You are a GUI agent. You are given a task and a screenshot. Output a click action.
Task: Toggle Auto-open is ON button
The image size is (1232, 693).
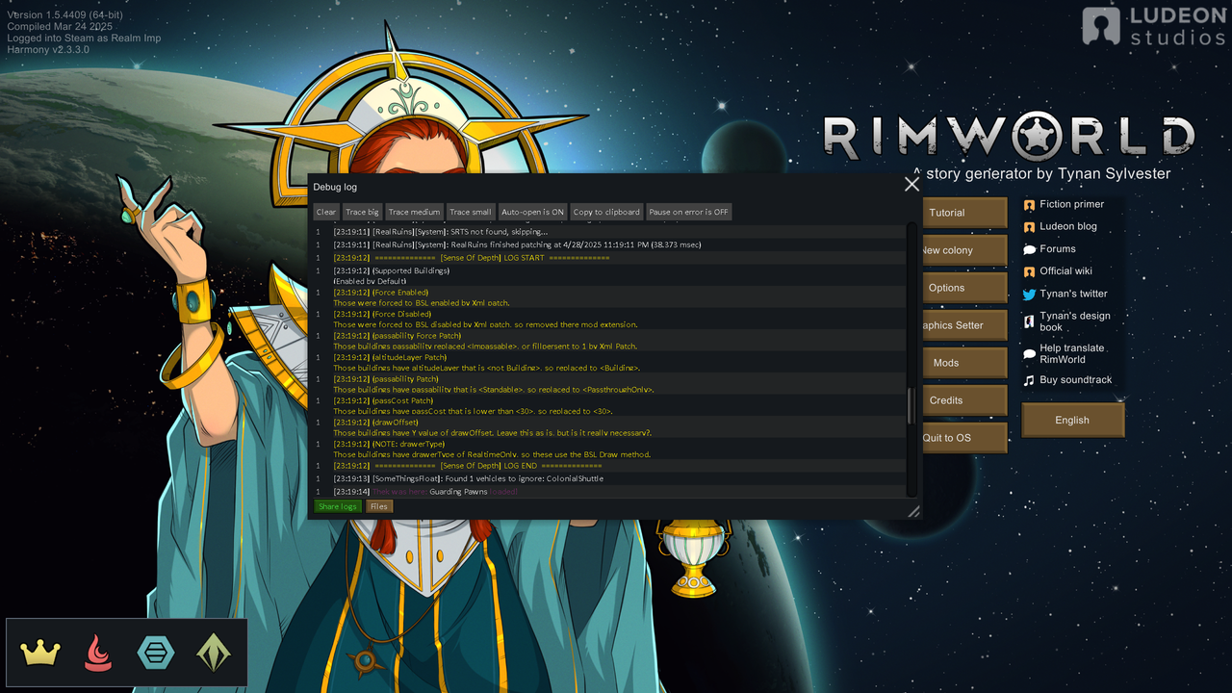[532, 212]
